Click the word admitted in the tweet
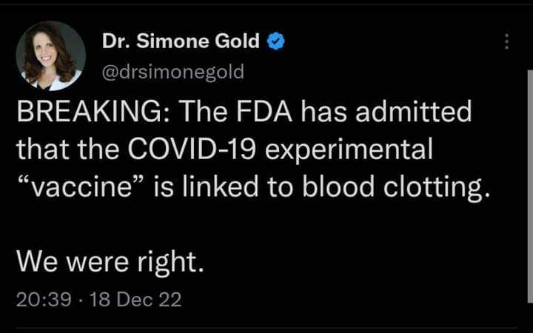 pos(412,113)
